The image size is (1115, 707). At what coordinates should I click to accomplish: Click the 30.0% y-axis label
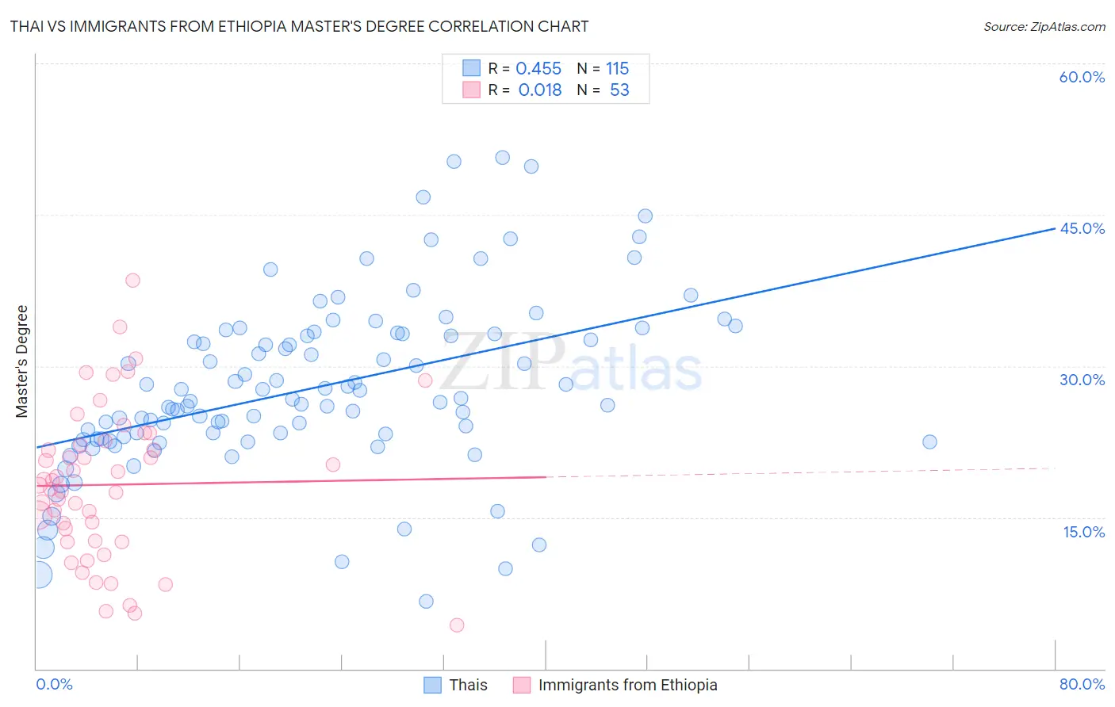(1082, 380)
